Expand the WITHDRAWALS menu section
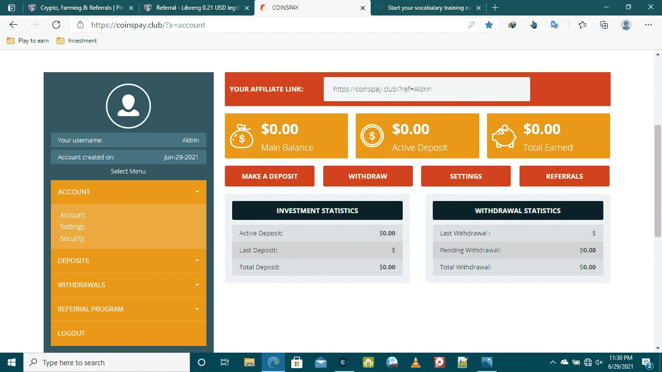Image resolution: width=662 pixels, height=372 pixels. point(128,285)
